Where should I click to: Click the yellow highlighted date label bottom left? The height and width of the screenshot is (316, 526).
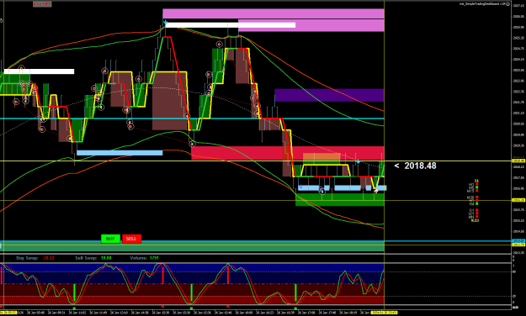(x=8, y=313)
